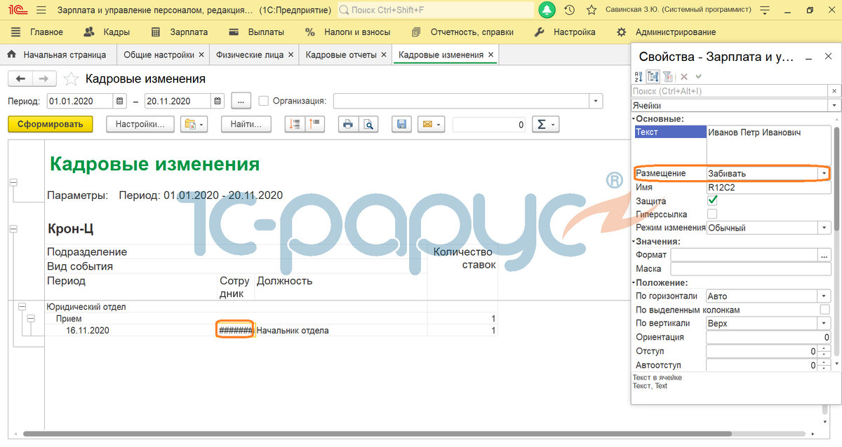
Task: Open notifications bell icon
Action: click(547, 11)
